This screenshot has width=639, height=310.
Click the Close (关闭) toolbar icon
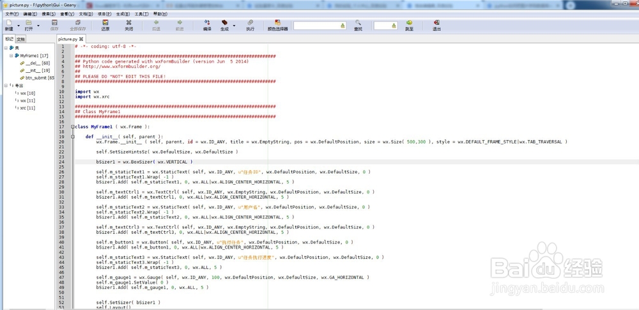pyautogui.click(x=129, y=22)
